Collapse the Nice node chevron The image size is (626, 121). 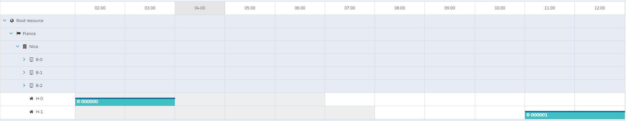pyautogui.click(x=18, y=46)
